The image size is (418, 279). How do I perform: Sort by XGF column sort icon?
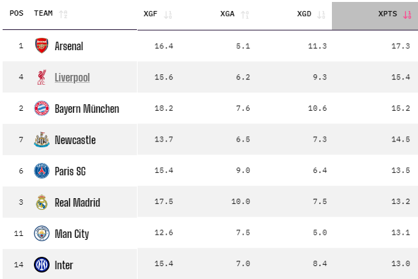168,14
